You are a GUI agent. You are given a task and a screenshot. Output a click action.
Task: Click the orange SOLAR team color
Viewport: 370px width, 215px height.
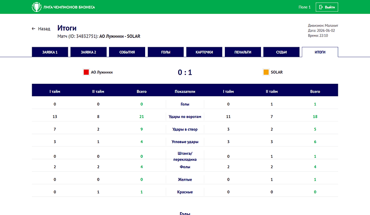point(266,72)
